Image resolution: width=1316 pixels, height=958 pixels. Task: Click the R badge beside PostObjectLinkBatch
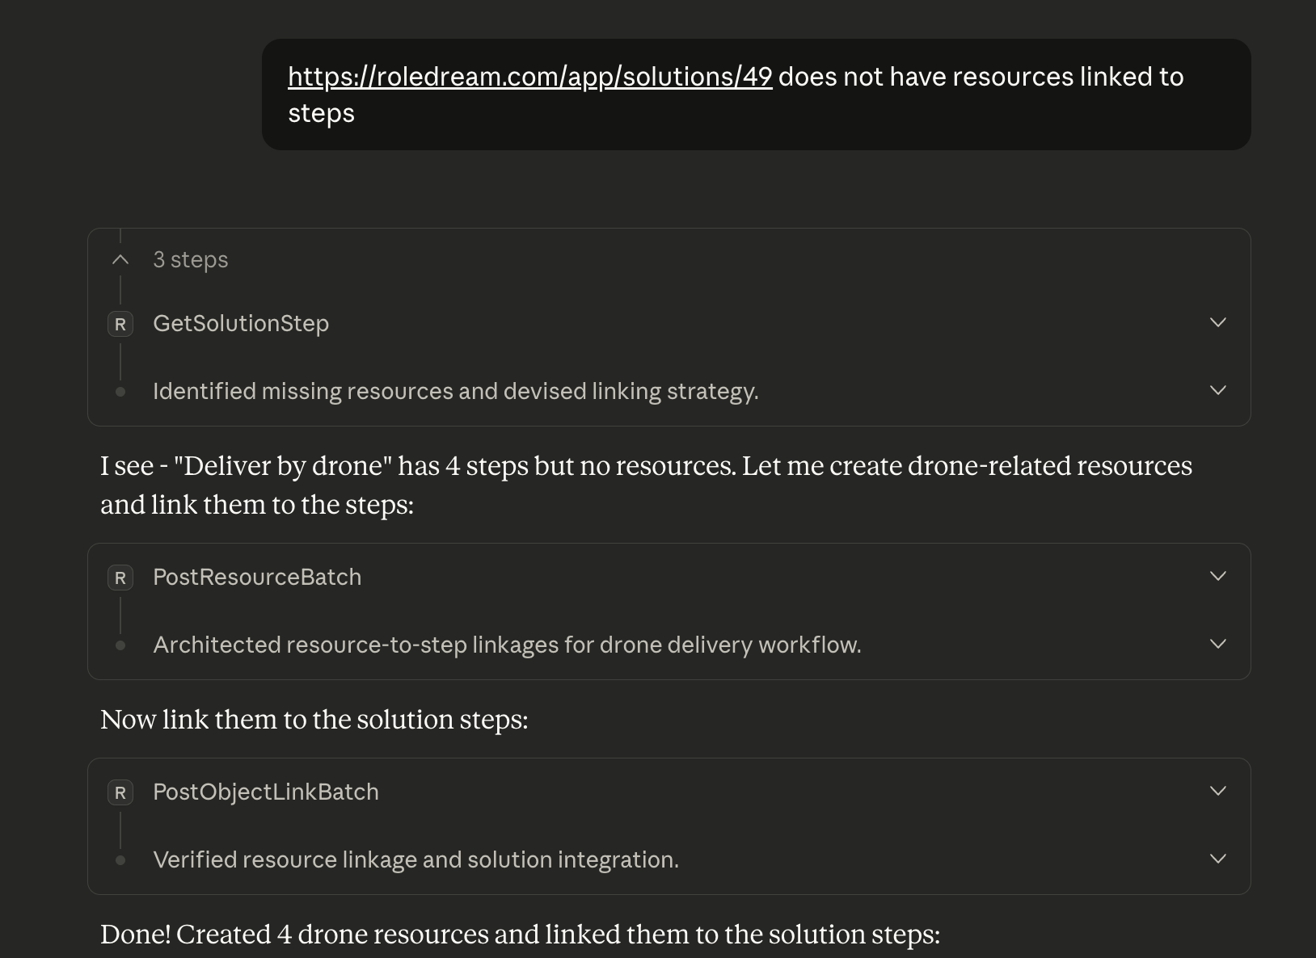pos(120,792)
